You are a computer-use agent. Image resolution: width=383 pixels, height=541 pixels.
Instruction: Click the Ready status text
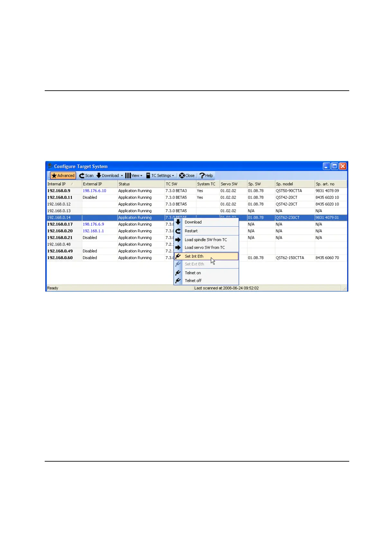(53, 288)
